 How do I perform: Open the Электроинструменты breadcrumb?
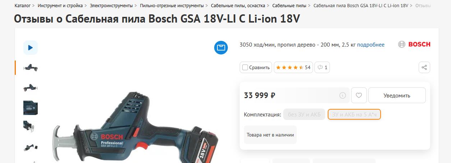pos(111,6)
